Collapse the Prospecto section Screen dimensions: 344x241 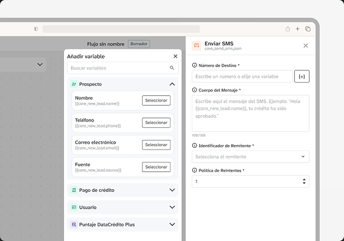pyautogui.click(x=172, y=84)
